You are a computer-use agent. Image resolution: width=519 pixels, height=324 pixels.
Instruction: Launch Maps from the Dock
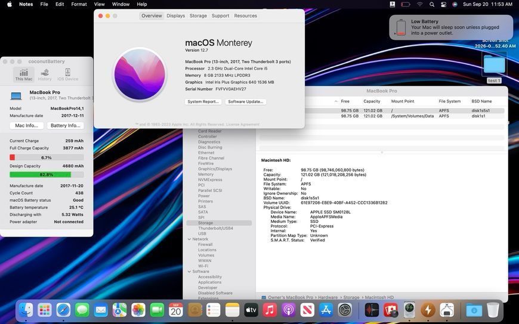(119, 310)
